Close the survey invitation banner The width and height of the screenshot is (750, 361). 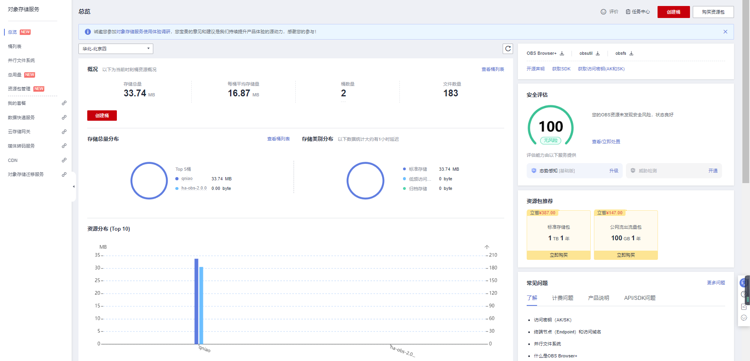pyautogui.click(x=725, y=32)
